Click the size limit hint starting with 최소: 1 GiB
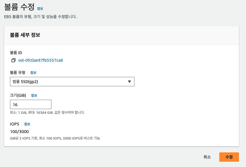The height and width of the screenshot is (167, 246). pos(47,113)
